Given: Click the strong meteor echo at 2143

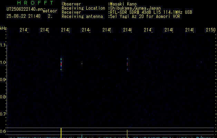Looking at the screenshot, I should point(61,64).
